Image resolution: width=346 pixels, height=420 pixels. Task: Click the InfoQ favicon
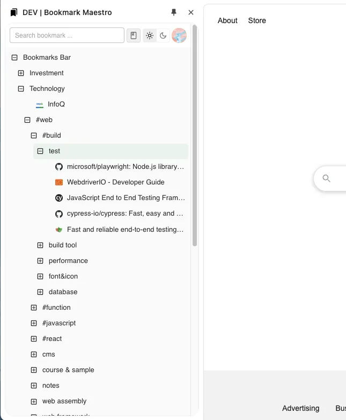40,104
